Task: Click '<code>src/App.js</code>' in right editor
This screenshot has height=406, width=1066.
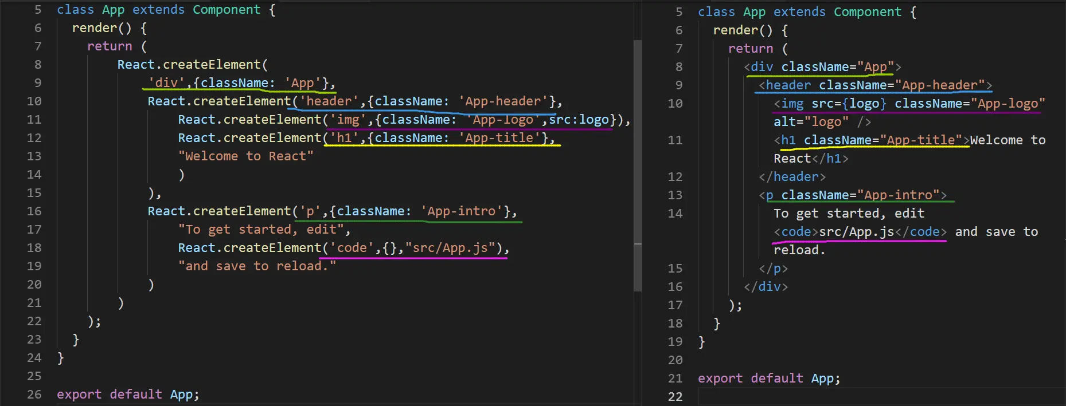Action: click(860, 232)
